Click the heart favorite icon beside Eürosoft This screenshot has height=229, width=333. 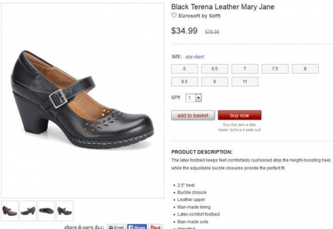click(x=174, y=15)
